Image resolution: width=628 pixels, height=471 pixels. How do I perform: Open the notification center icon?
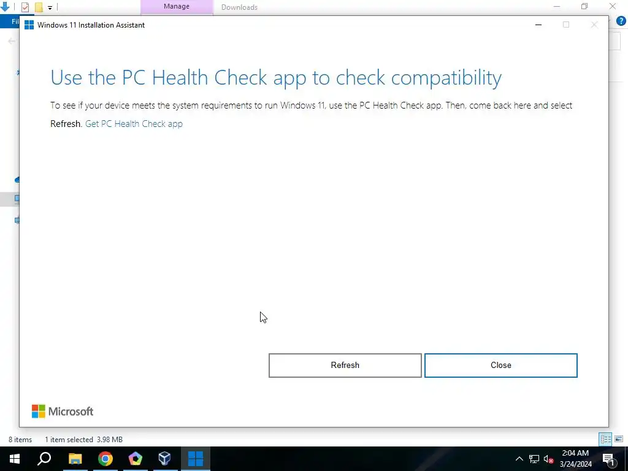(x=609, y=459)
